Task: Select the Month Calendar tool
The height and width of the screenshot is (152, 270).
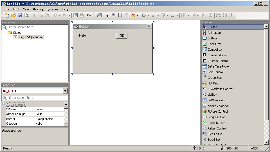Action: point(233,106)
